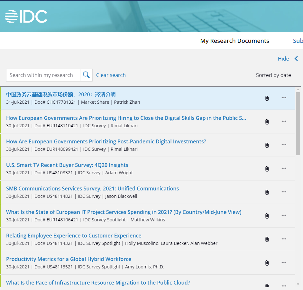This screenshot has width=303, height=290.
Task: Open more options for Digital Skills Gap document
Action: pyautogui.click(x=284, y=121)
